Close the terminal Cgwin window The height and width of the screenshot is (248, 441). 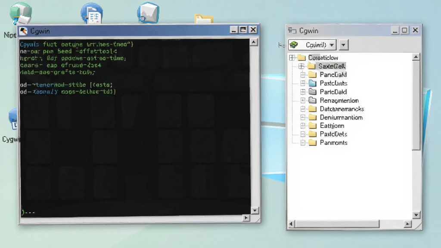pyautogui.click(x=253, y=30)
